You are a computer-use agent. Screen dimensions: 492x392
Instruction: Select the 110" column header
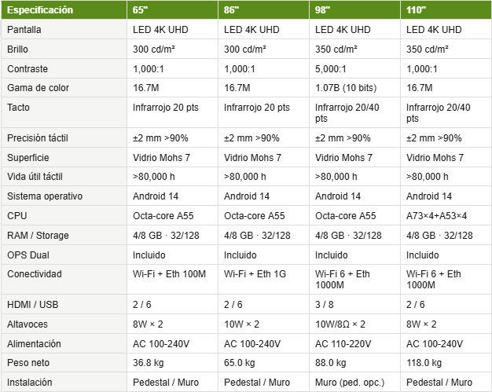tap(446, 10)
